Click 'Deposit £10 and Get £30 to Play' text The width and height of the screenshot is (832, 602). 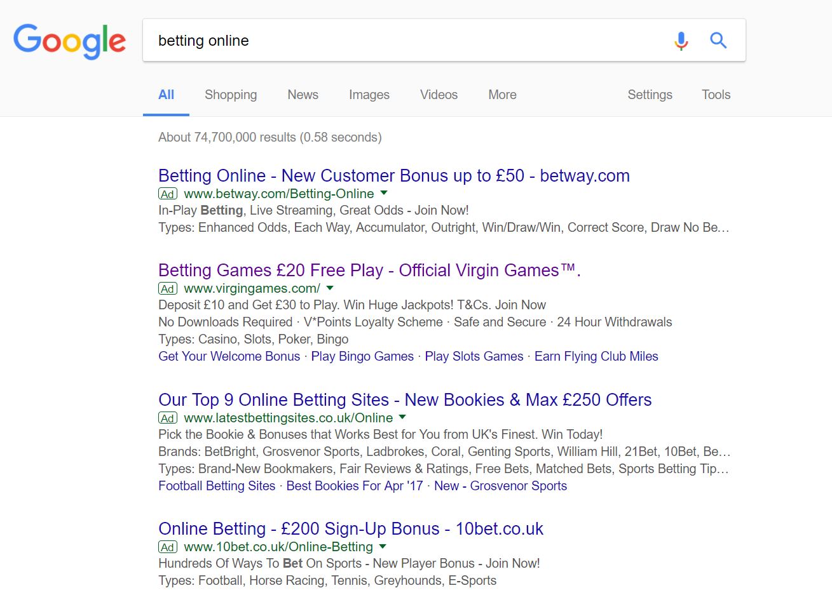352,305
